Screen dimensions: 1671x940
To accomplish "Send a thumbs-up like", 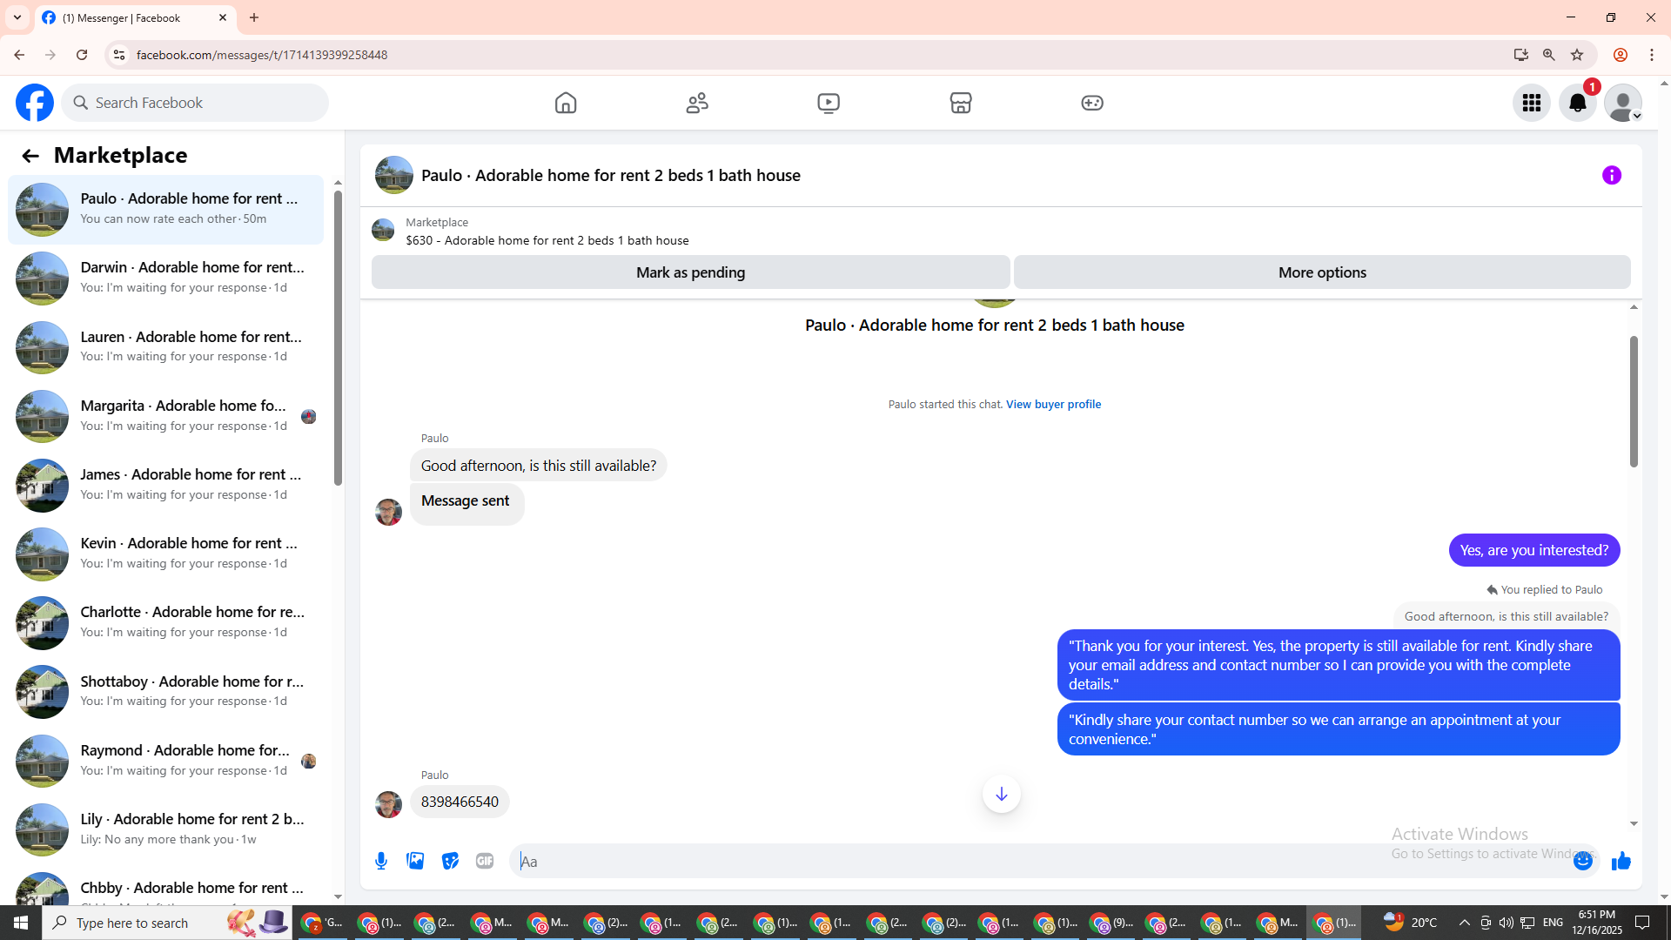I will click(x=1621, y=861).
